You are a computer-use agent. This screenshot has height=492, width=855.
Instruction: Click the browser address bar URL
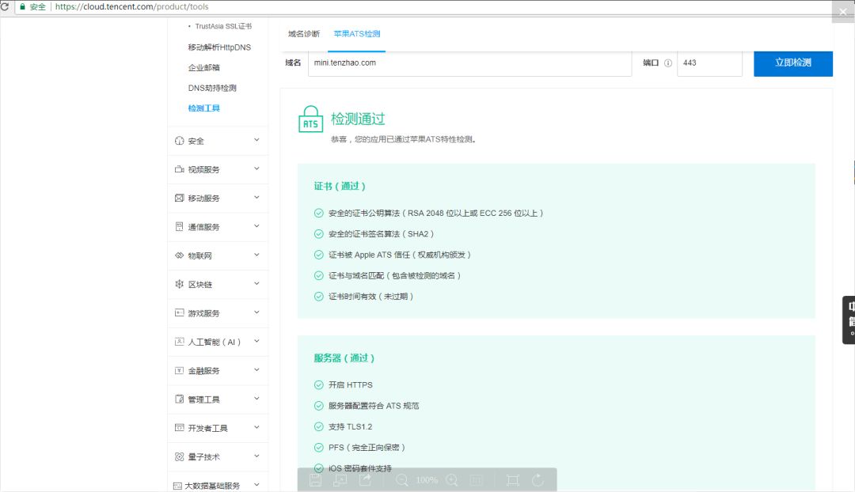pos(132,6)
